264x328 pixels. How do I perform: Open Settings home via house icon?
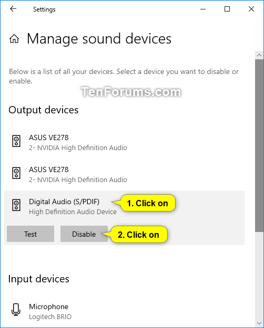[14, 39]
